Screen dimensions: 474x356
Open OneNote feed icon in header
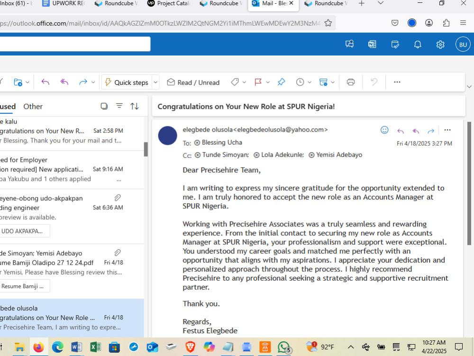(x=372, y=44)
